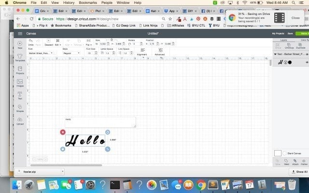Open the Font dropdown showing Barber Street

(x=41, y=53)
